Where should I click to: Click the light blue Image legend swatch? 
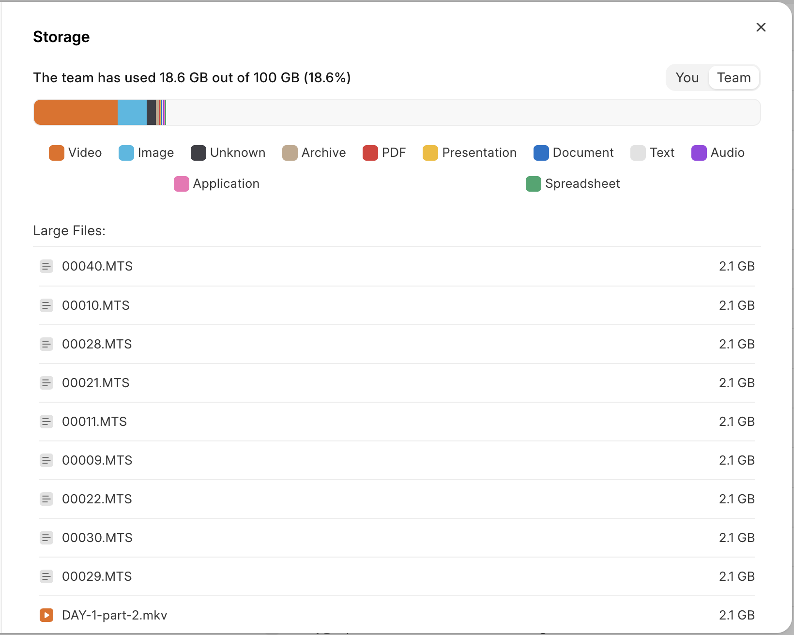point(126,153)
